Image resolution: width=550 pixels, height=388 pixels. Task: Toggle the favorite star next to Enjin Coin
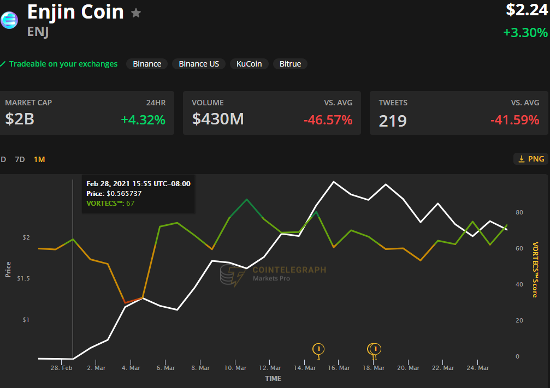click(x=136, y=13)
